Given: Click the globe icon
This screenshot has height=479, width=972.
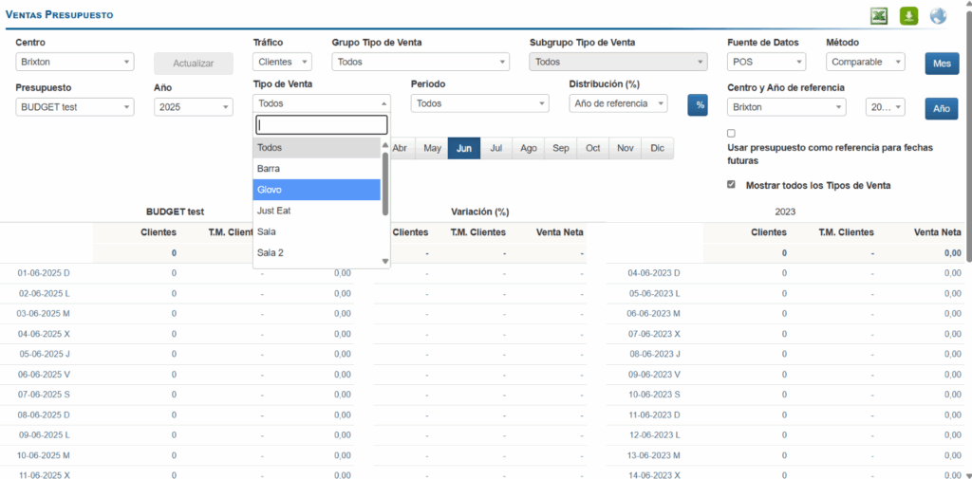Looking at the screenshot, I should click(x=938, y=16).
